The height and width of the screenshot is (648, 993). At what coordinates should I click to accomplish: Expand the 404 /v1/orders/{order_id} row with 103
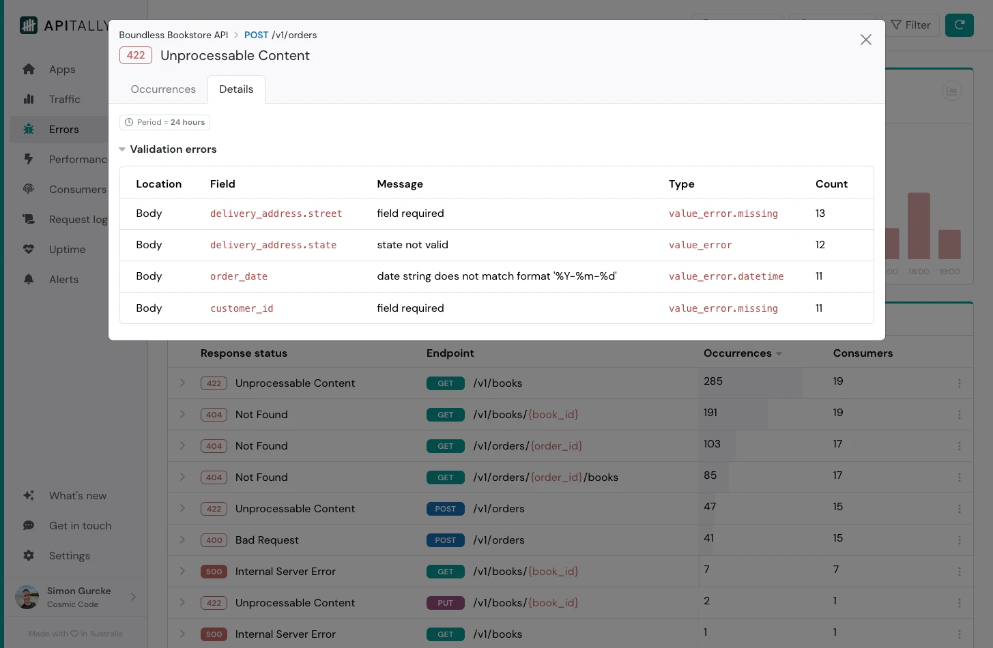pyautogui.click(x=182, y=445)
